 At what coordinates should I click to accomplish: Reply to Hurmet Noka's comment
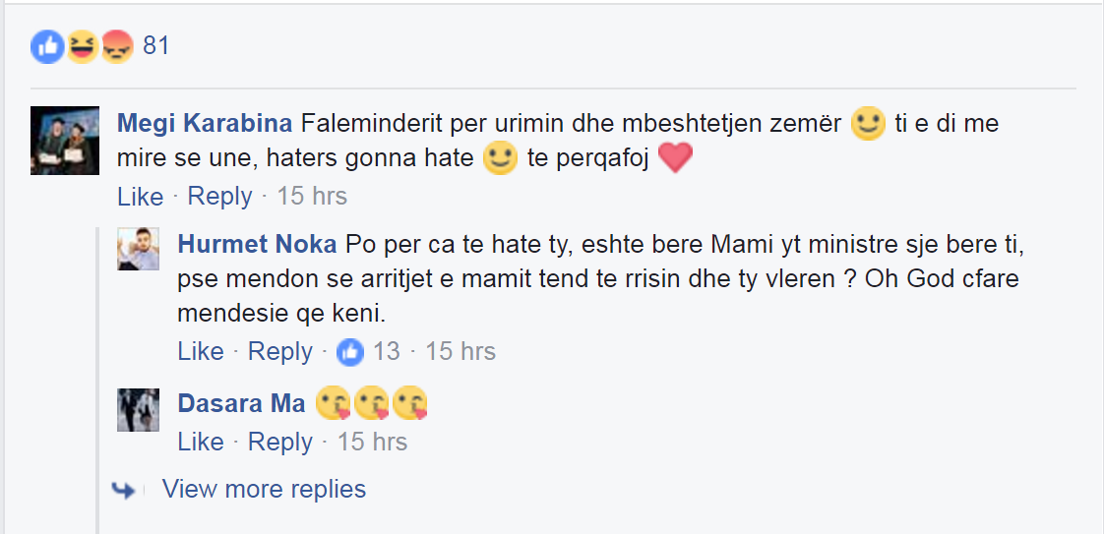click(x=280, y=351)
